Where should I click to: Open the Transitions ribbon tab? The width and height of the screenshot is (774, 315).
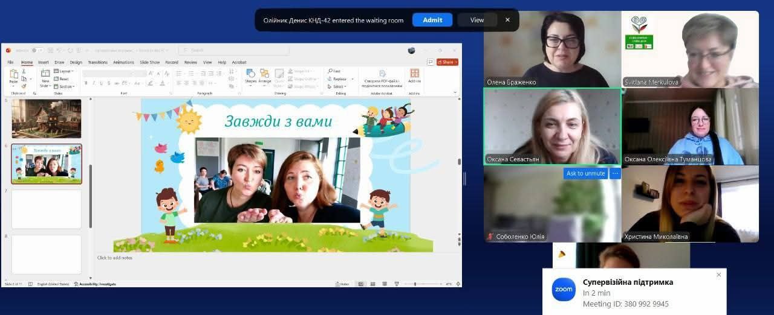point(97,62)
